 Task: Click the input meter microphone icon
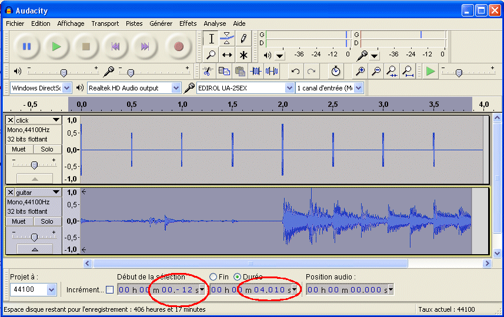tap(362, 56)
